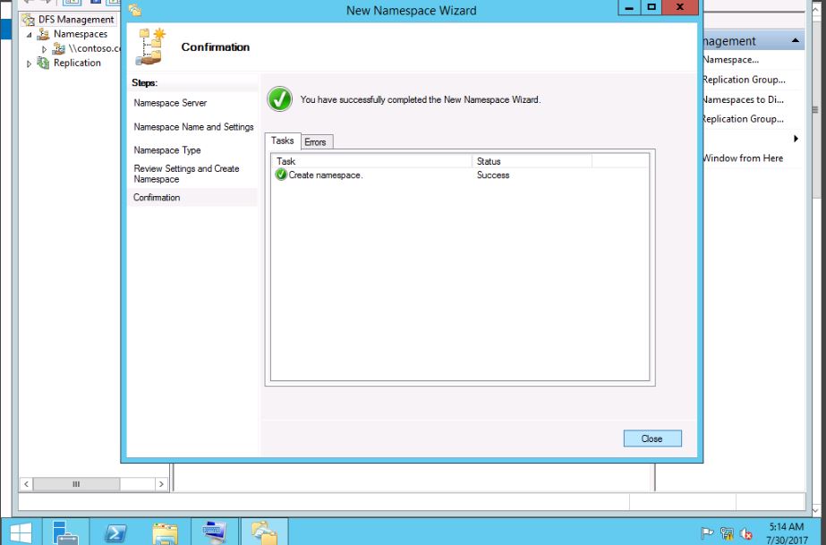Select the Namespace Name and Settings step
This screenshot has height=545, width=826.
193,127
